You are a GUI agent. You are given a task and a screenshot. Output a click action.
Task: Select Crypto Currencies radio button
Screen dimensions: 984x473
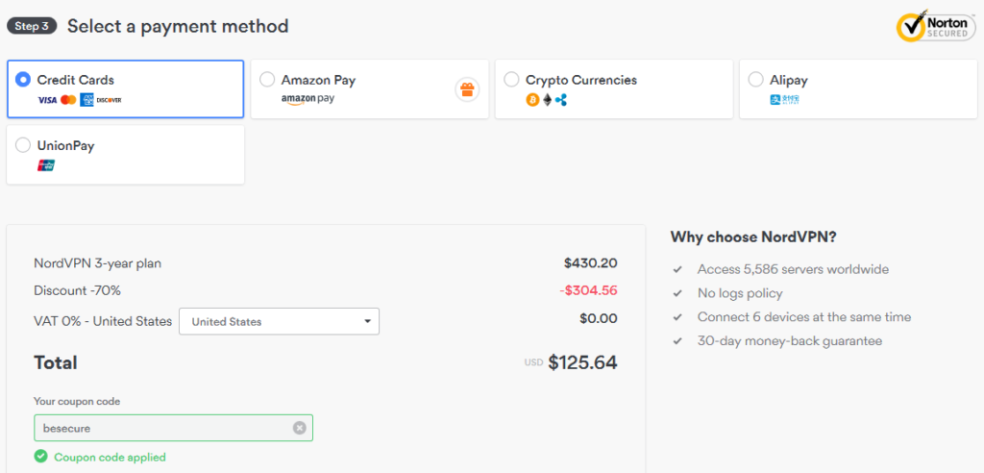[511, 80]
